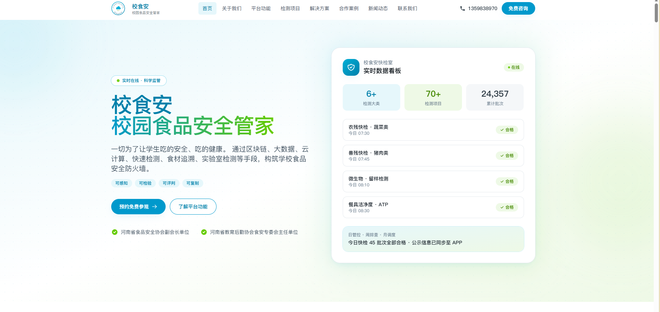The image size is (660, 312).
Task: Click the 24,357 累计批次 stat card
Action: 495,97
